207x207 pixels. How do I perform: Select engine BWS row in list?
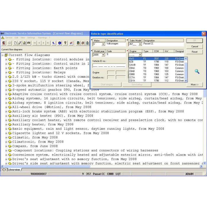(x=156, y=59)
